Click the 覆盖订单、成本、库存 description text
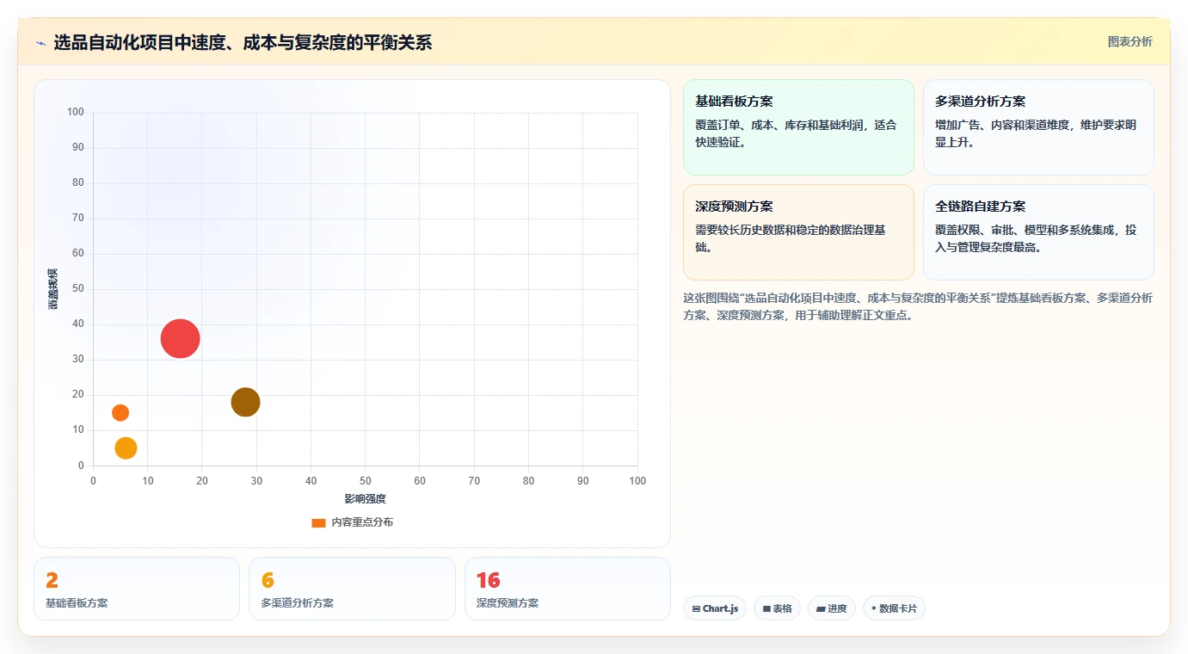Viewport: 1188px width, 654px height. [x=796, y=133]
